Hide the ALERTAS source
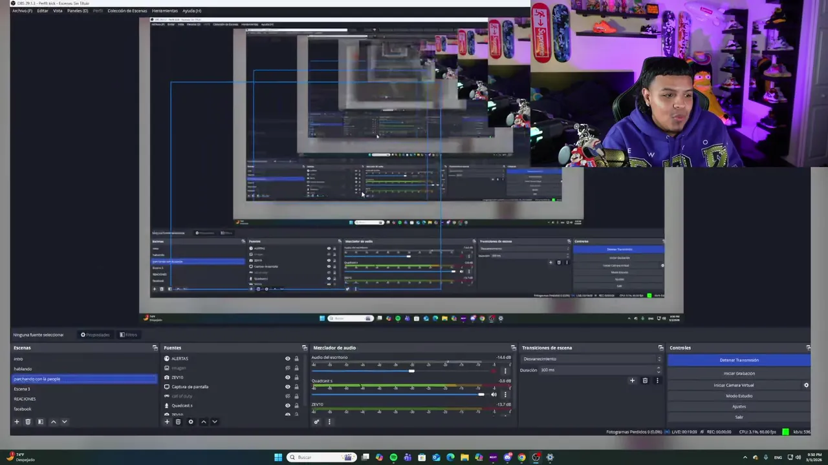This screenshot has height=465, width=828. tap(288, 358)
